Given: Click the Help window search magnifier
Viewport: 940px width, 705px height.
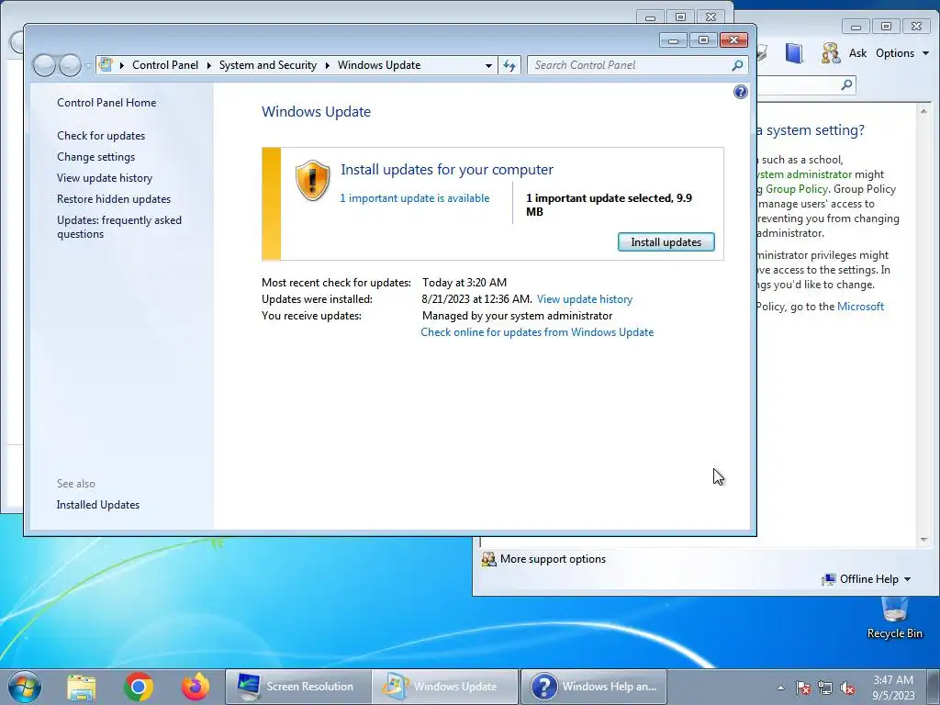Looking at the screenshot, I should click(846, 85).
